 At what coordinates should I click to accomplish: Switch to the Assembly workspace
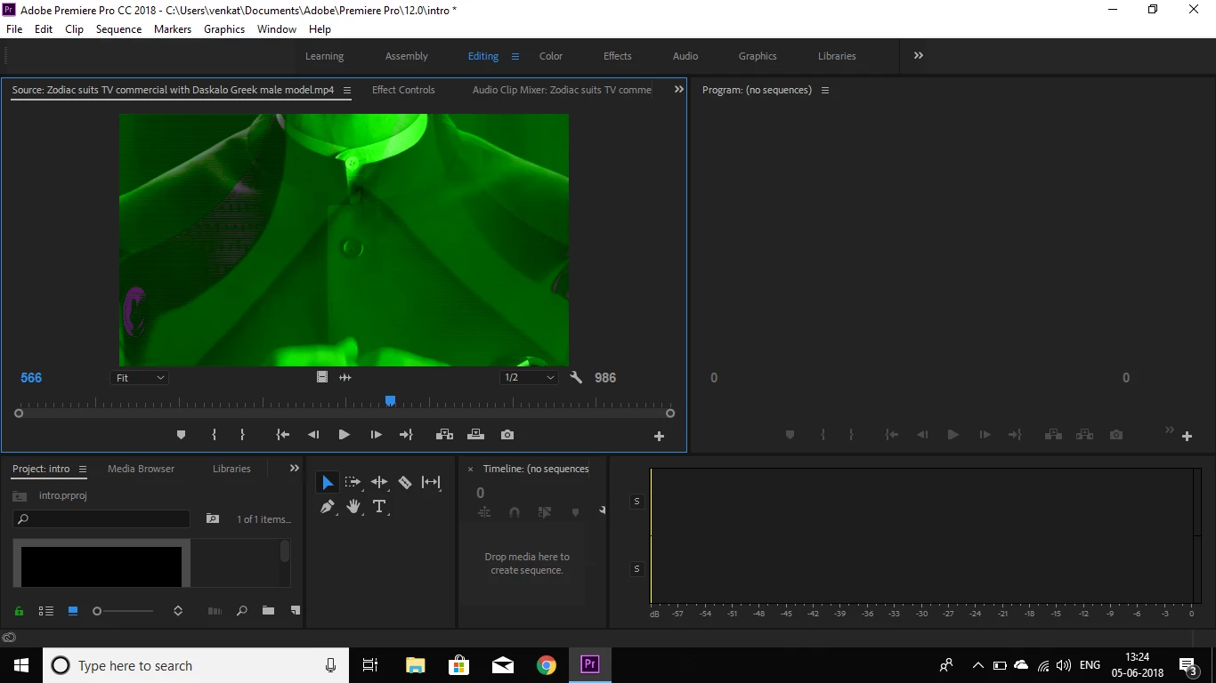(x=407, y=56)
